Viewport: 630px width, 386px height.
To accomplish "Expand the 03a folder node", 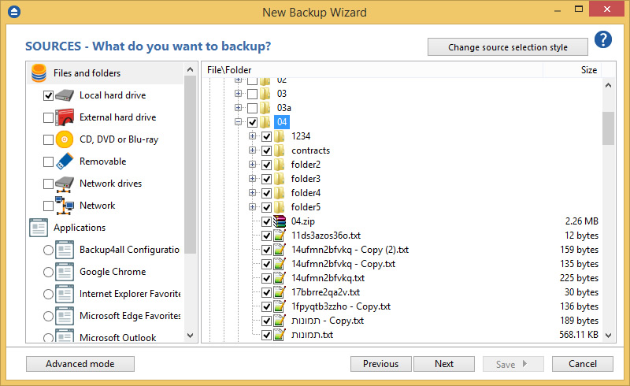I will point(238,108).
